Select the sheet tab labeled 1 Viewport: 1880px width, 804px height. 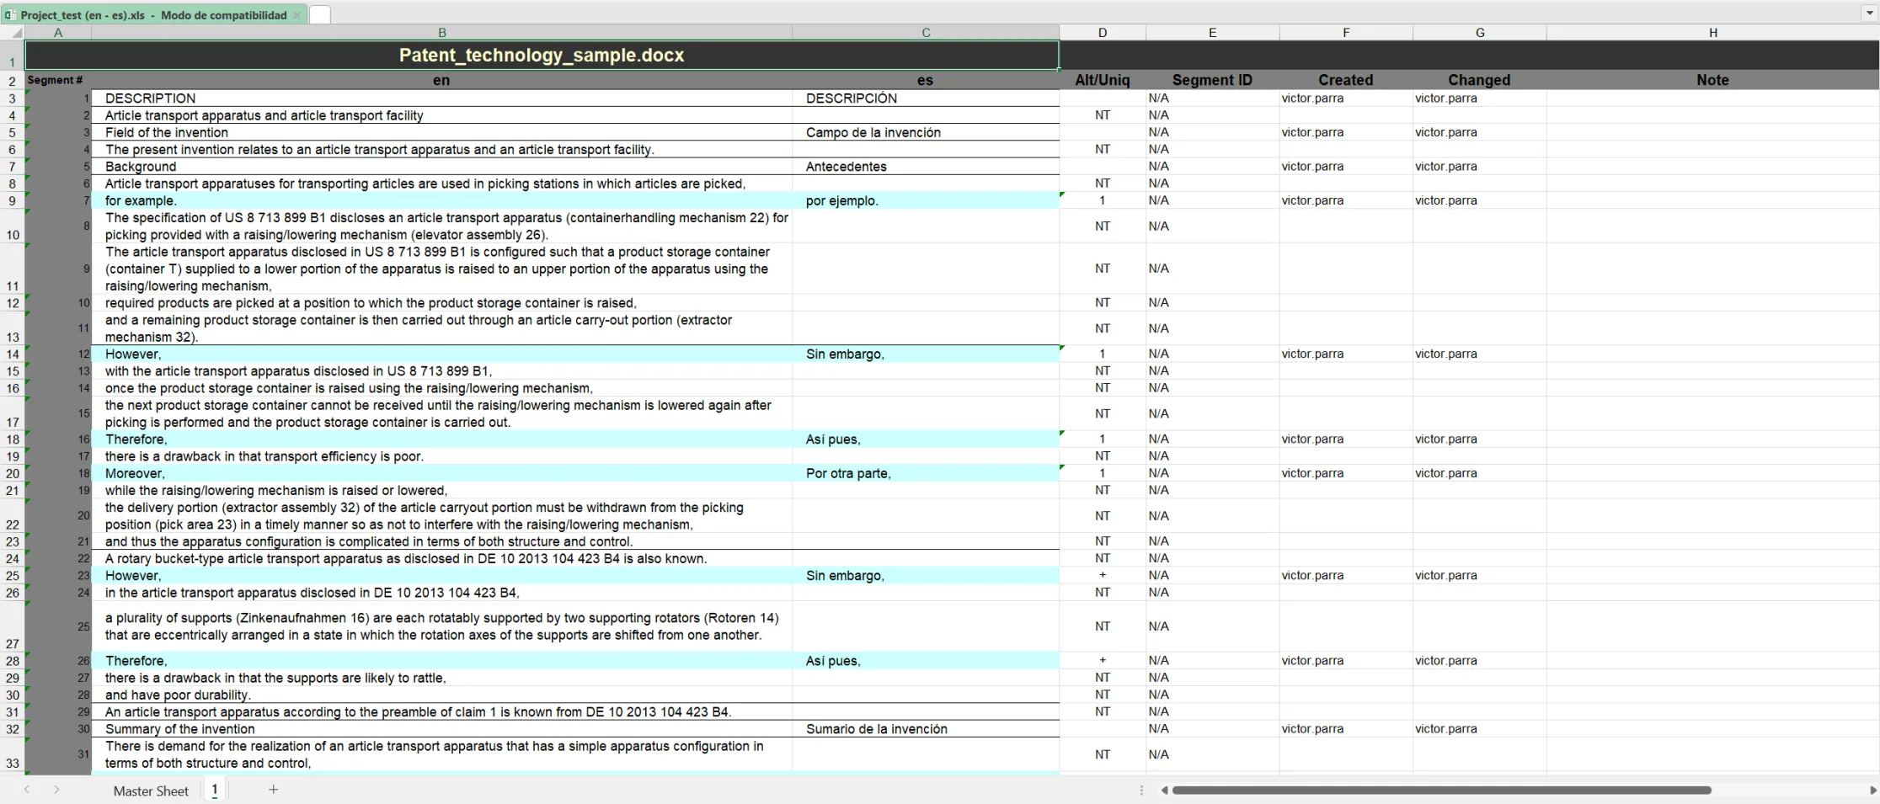(x=215, y=791)
